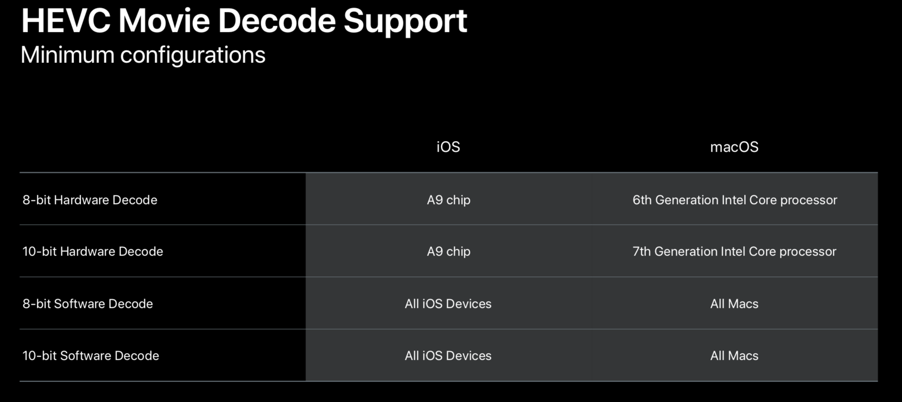Click A9 chip in 8-bit Hardware row
The image size is (902, 402).
click(x=448, y=200)
